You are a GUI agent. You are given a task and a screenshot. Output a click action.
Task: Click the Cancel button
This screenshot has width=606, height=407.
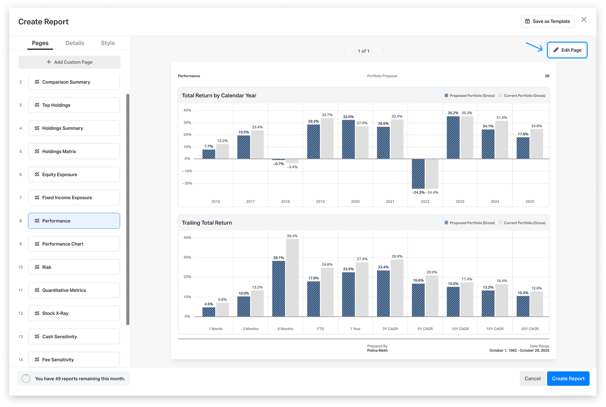pos(532,379)
